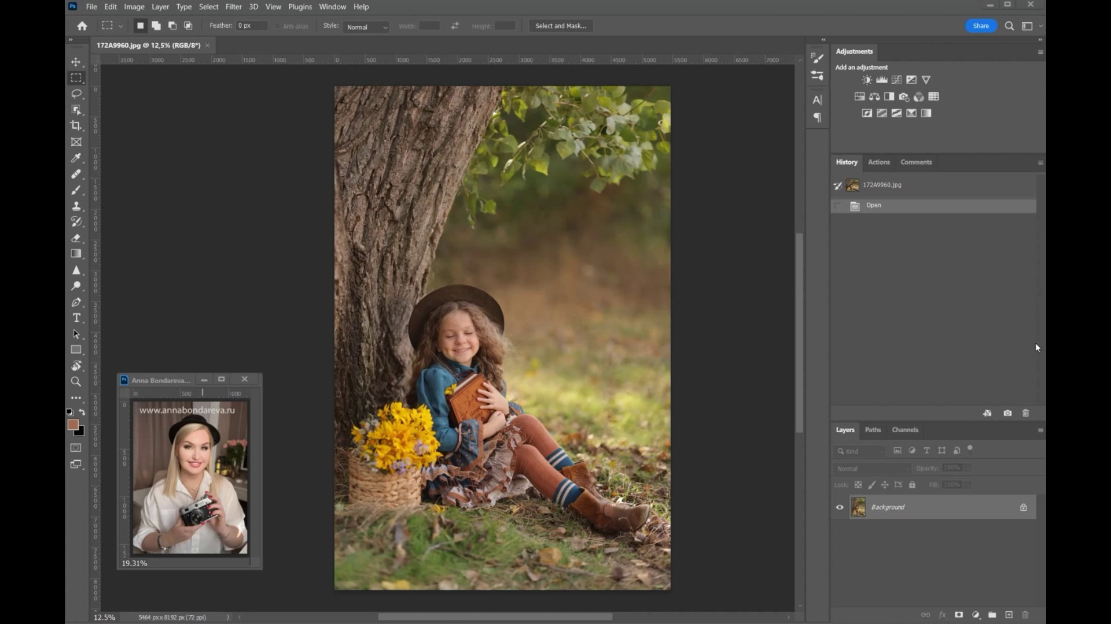Switch to the Channels tab
This screenshot has height=624, width=1111.
pyautogui.click(x=904, y=430)
